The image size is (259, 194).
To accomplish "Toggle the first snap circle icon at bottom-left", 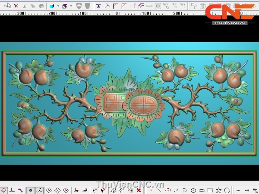I will pyautogui.click(x=3, y=190).
